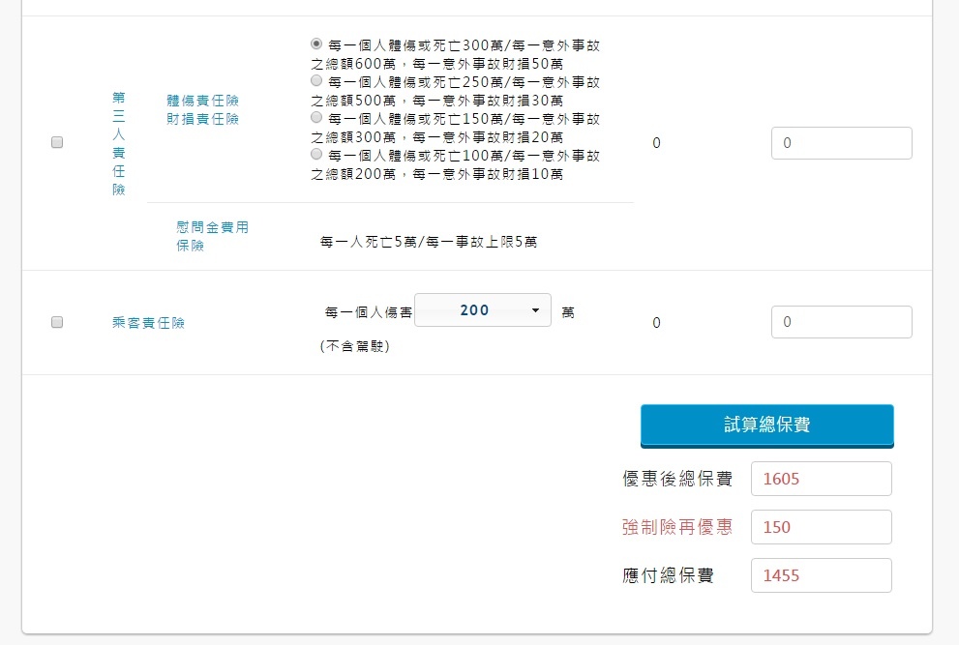The image size is (959, 645).
Task: Select the 100萬/200萬/財損10萬 coverage option
Action: [316, 154]
